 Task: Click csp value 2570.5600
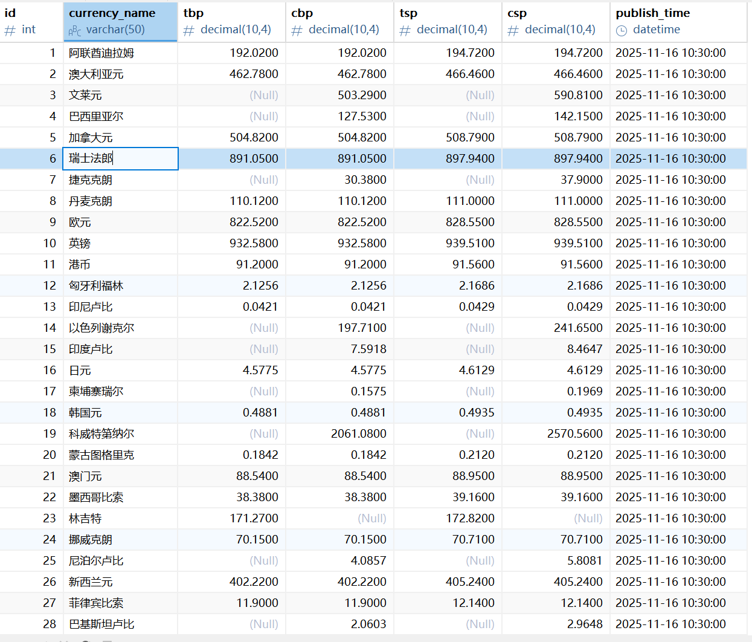(575, 434)
